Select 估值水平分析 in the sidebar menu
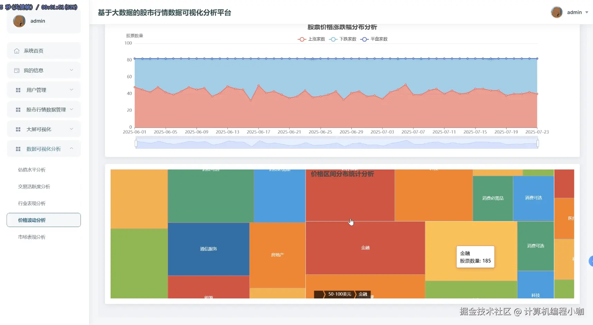The image size is (593, 325). 32,170
